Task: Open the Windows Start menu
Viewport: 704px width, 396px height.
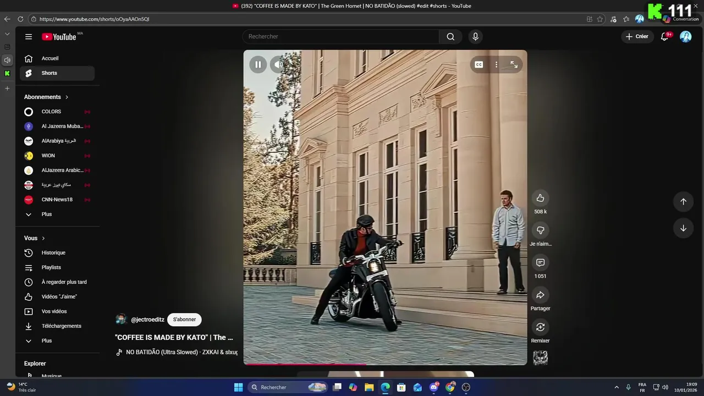Action: (238, 387)
